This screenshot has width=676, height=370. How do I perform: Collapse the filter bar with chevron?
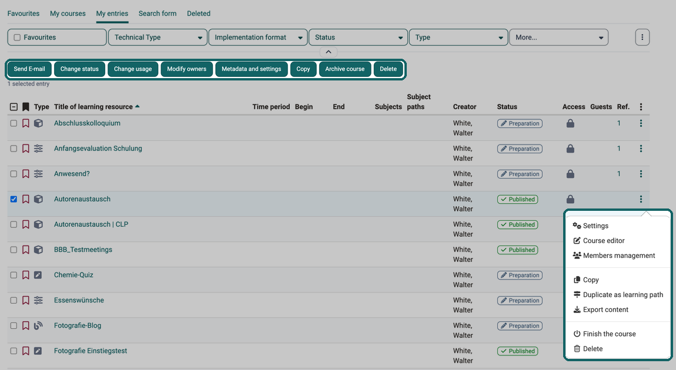point(329,52)
